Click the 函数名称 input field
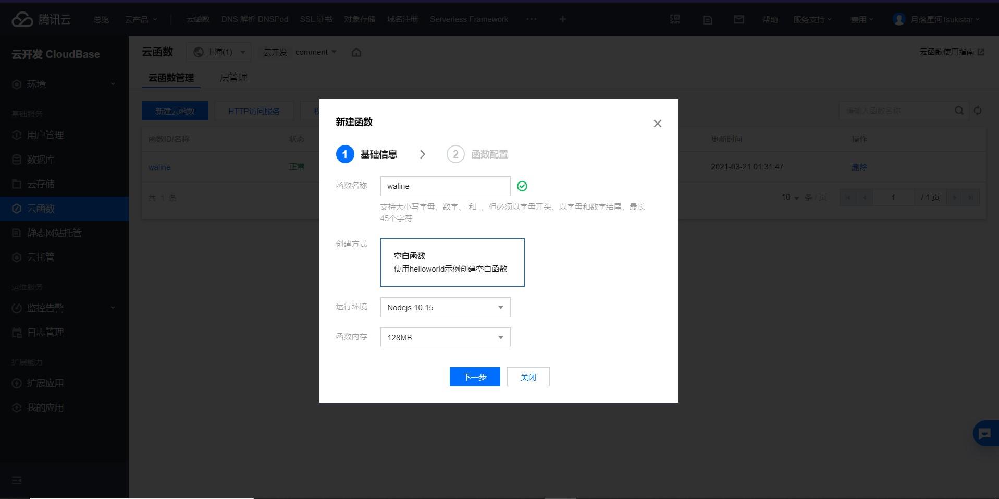 coord(445,186)
